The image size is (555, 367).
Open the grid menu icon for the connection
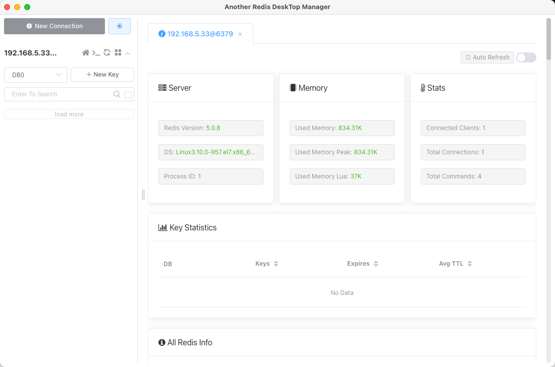click(x=118, y=53)
